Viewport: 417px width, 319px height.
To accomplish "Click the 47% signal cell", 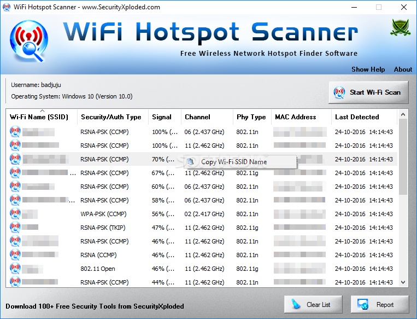I will click(x=163, y=228).
